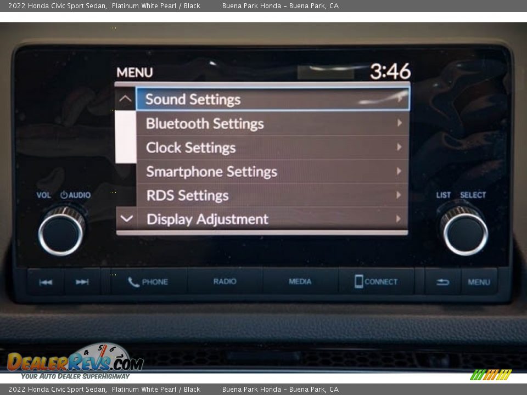The image size is (527, 395).
Task: Tap the scroll up chevron arrow
Action: pyautogui.click(x=126, y=99)
